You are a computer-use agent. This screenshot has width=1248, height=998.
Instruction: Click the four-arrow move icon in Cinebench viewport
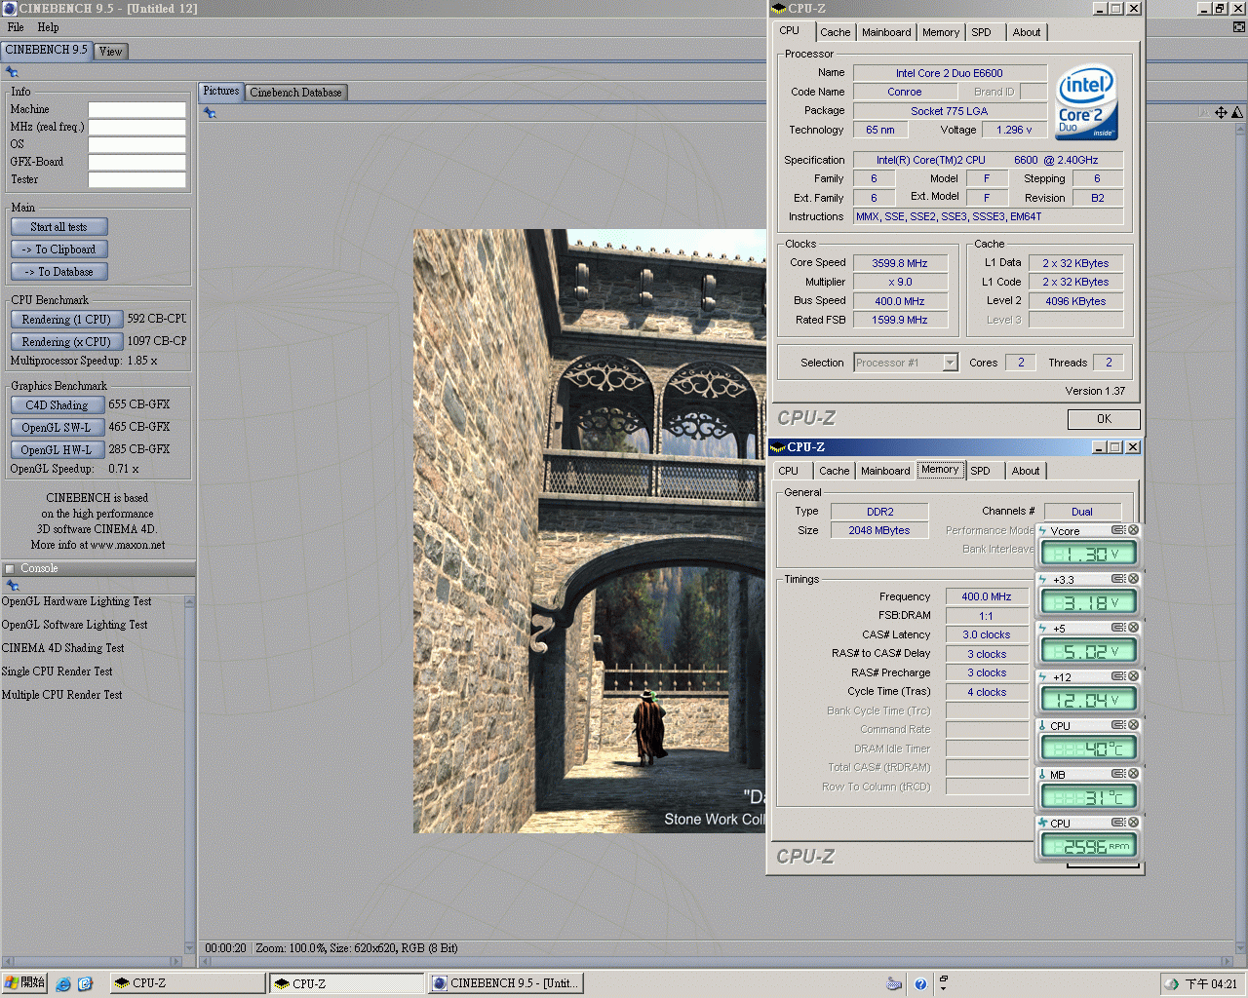click(x=1221, y=112)
